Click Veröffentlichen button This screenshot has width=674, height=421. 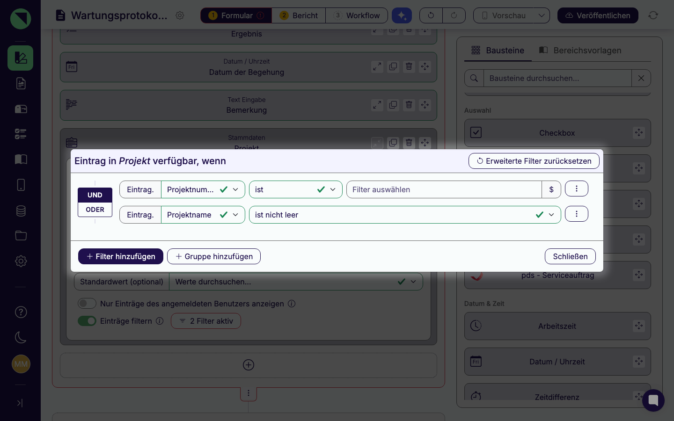click(598, 15)
